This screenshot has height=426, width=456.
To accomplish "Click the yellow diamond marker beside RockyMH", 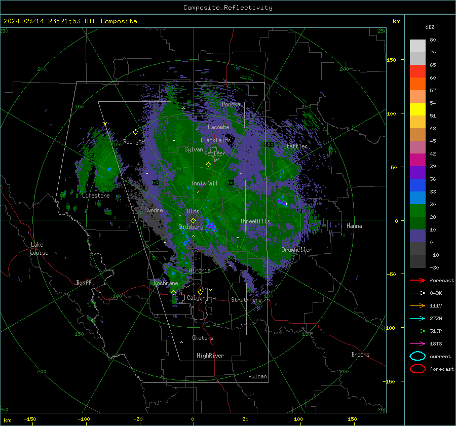I will [135, 132].
